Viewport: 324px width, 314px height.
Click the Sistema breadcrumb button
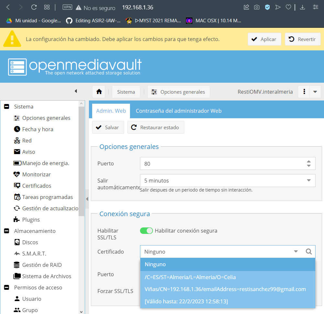[x=126, y=92]
